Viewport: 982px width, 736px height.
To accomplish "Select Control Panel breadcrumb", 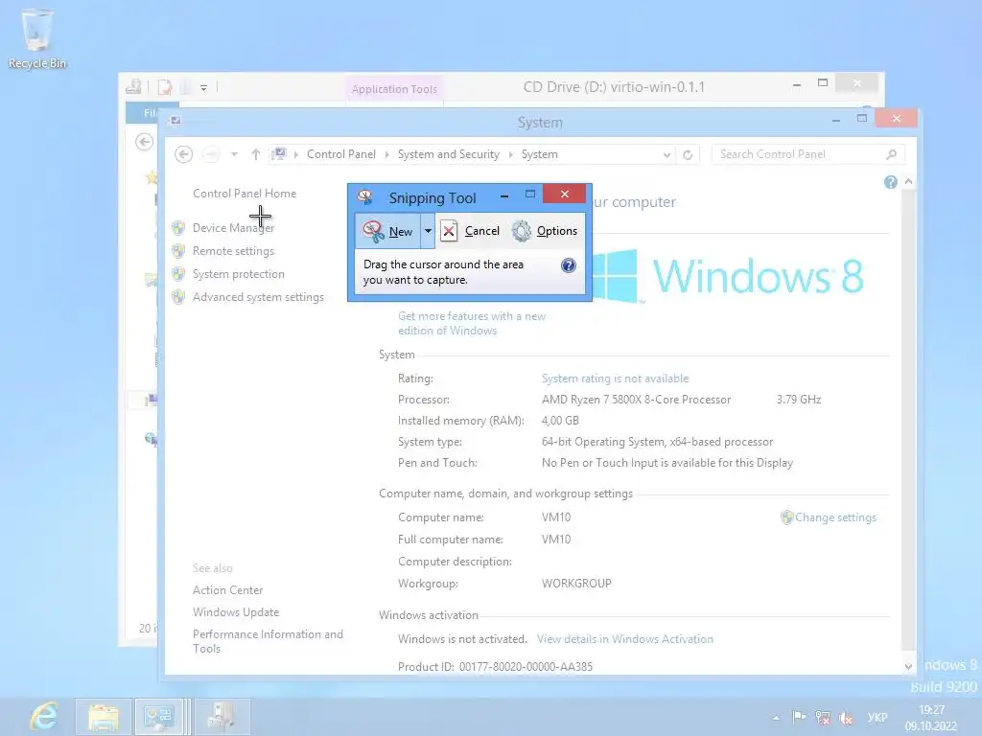I will [x=340, y=154].
